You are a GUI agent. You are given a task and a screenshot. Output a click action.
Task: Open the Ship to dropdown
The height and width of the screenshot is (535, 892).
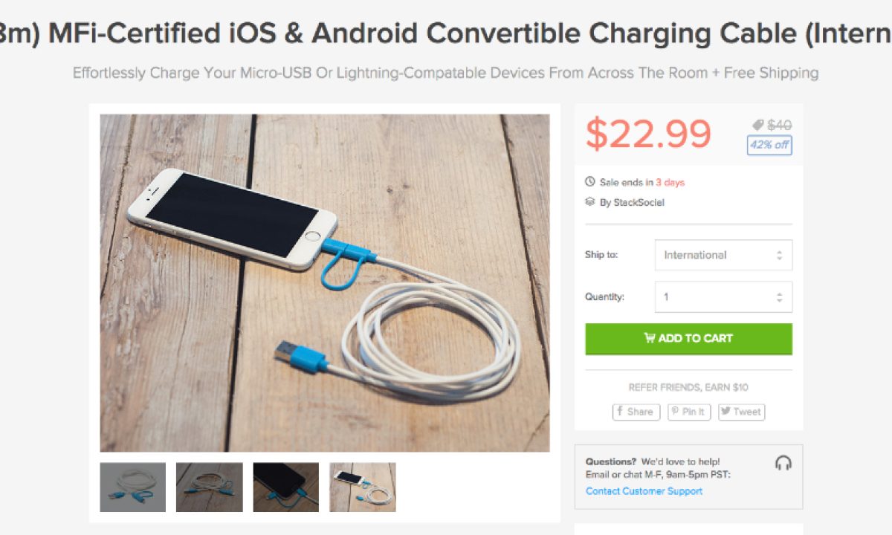(723, 255)
